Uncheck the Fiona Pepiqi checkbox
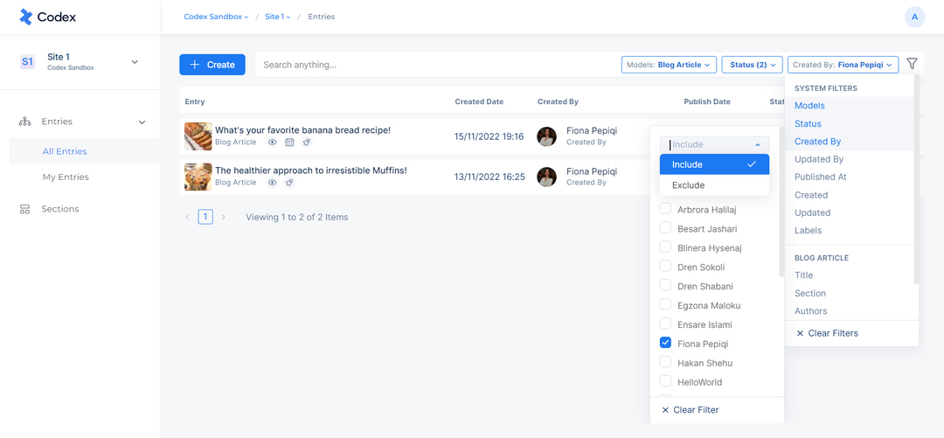 pyautogui.click(x=666, y=343)
